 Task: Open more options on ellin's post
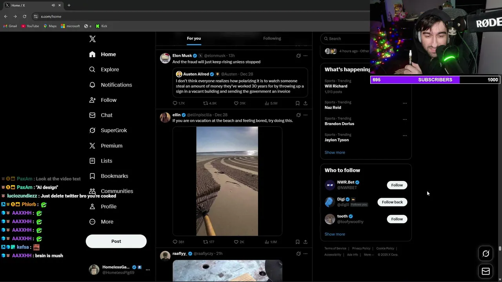point(306,115)
